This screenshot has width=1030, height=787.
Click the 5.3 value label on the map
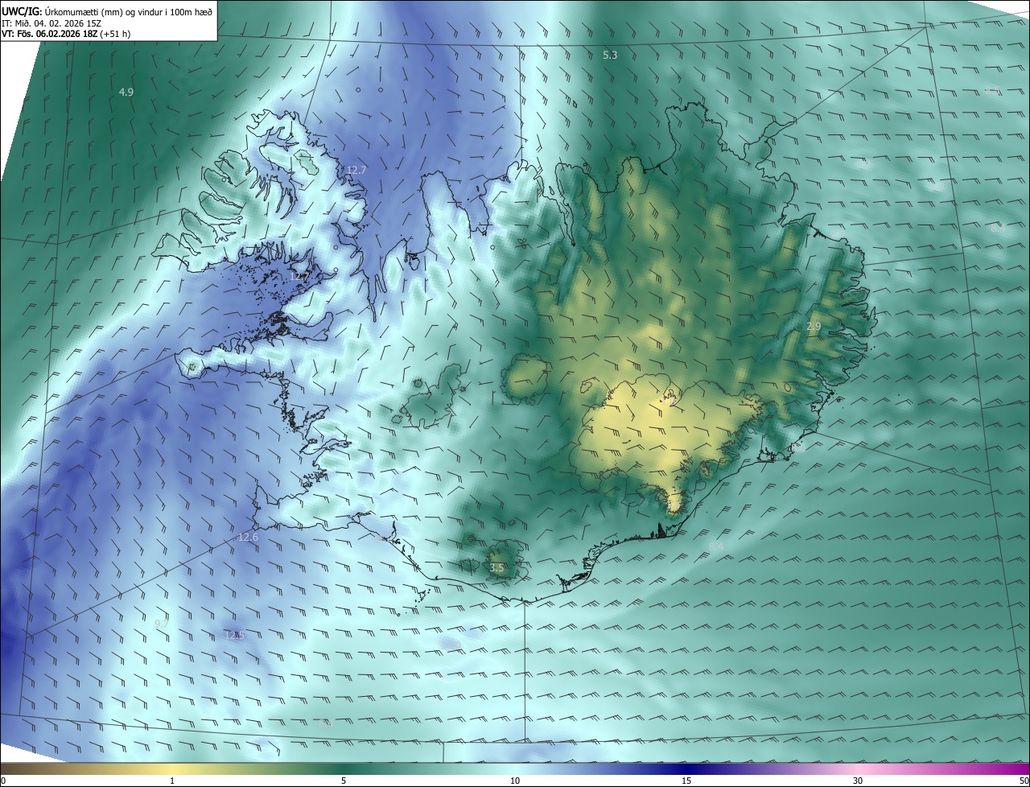pos(610,55)
